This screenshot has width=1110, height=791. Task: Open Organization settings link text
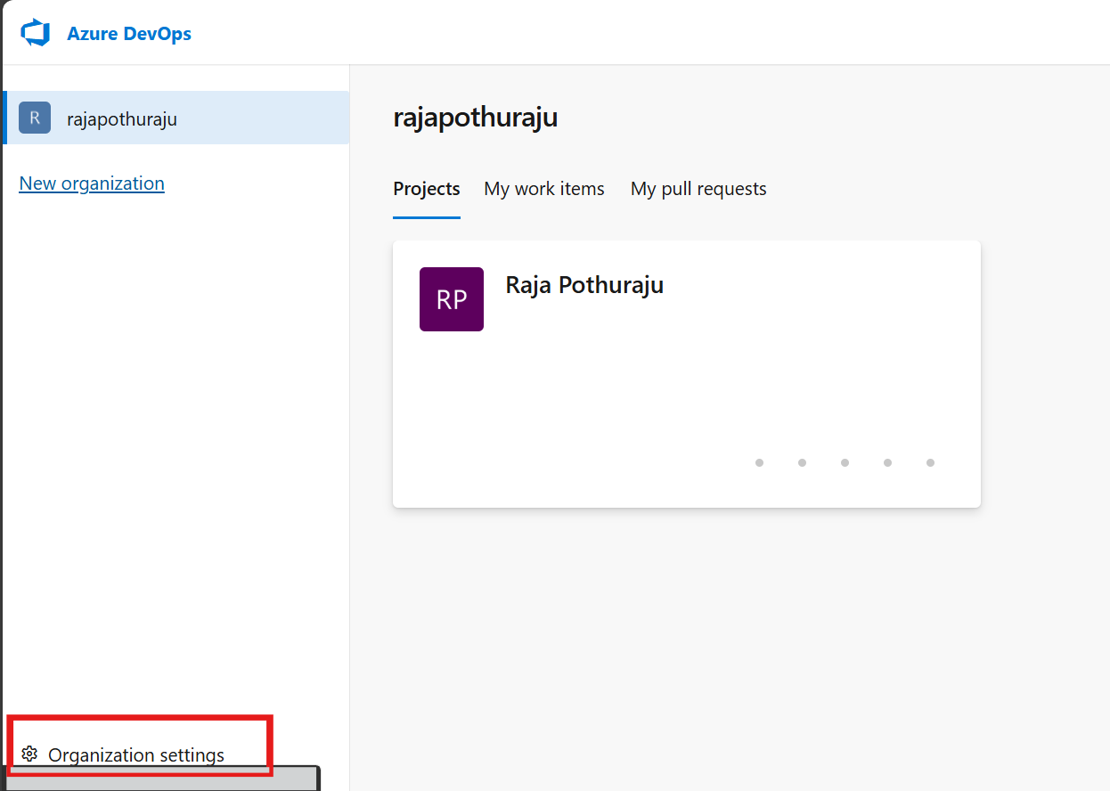pos(136,755)
